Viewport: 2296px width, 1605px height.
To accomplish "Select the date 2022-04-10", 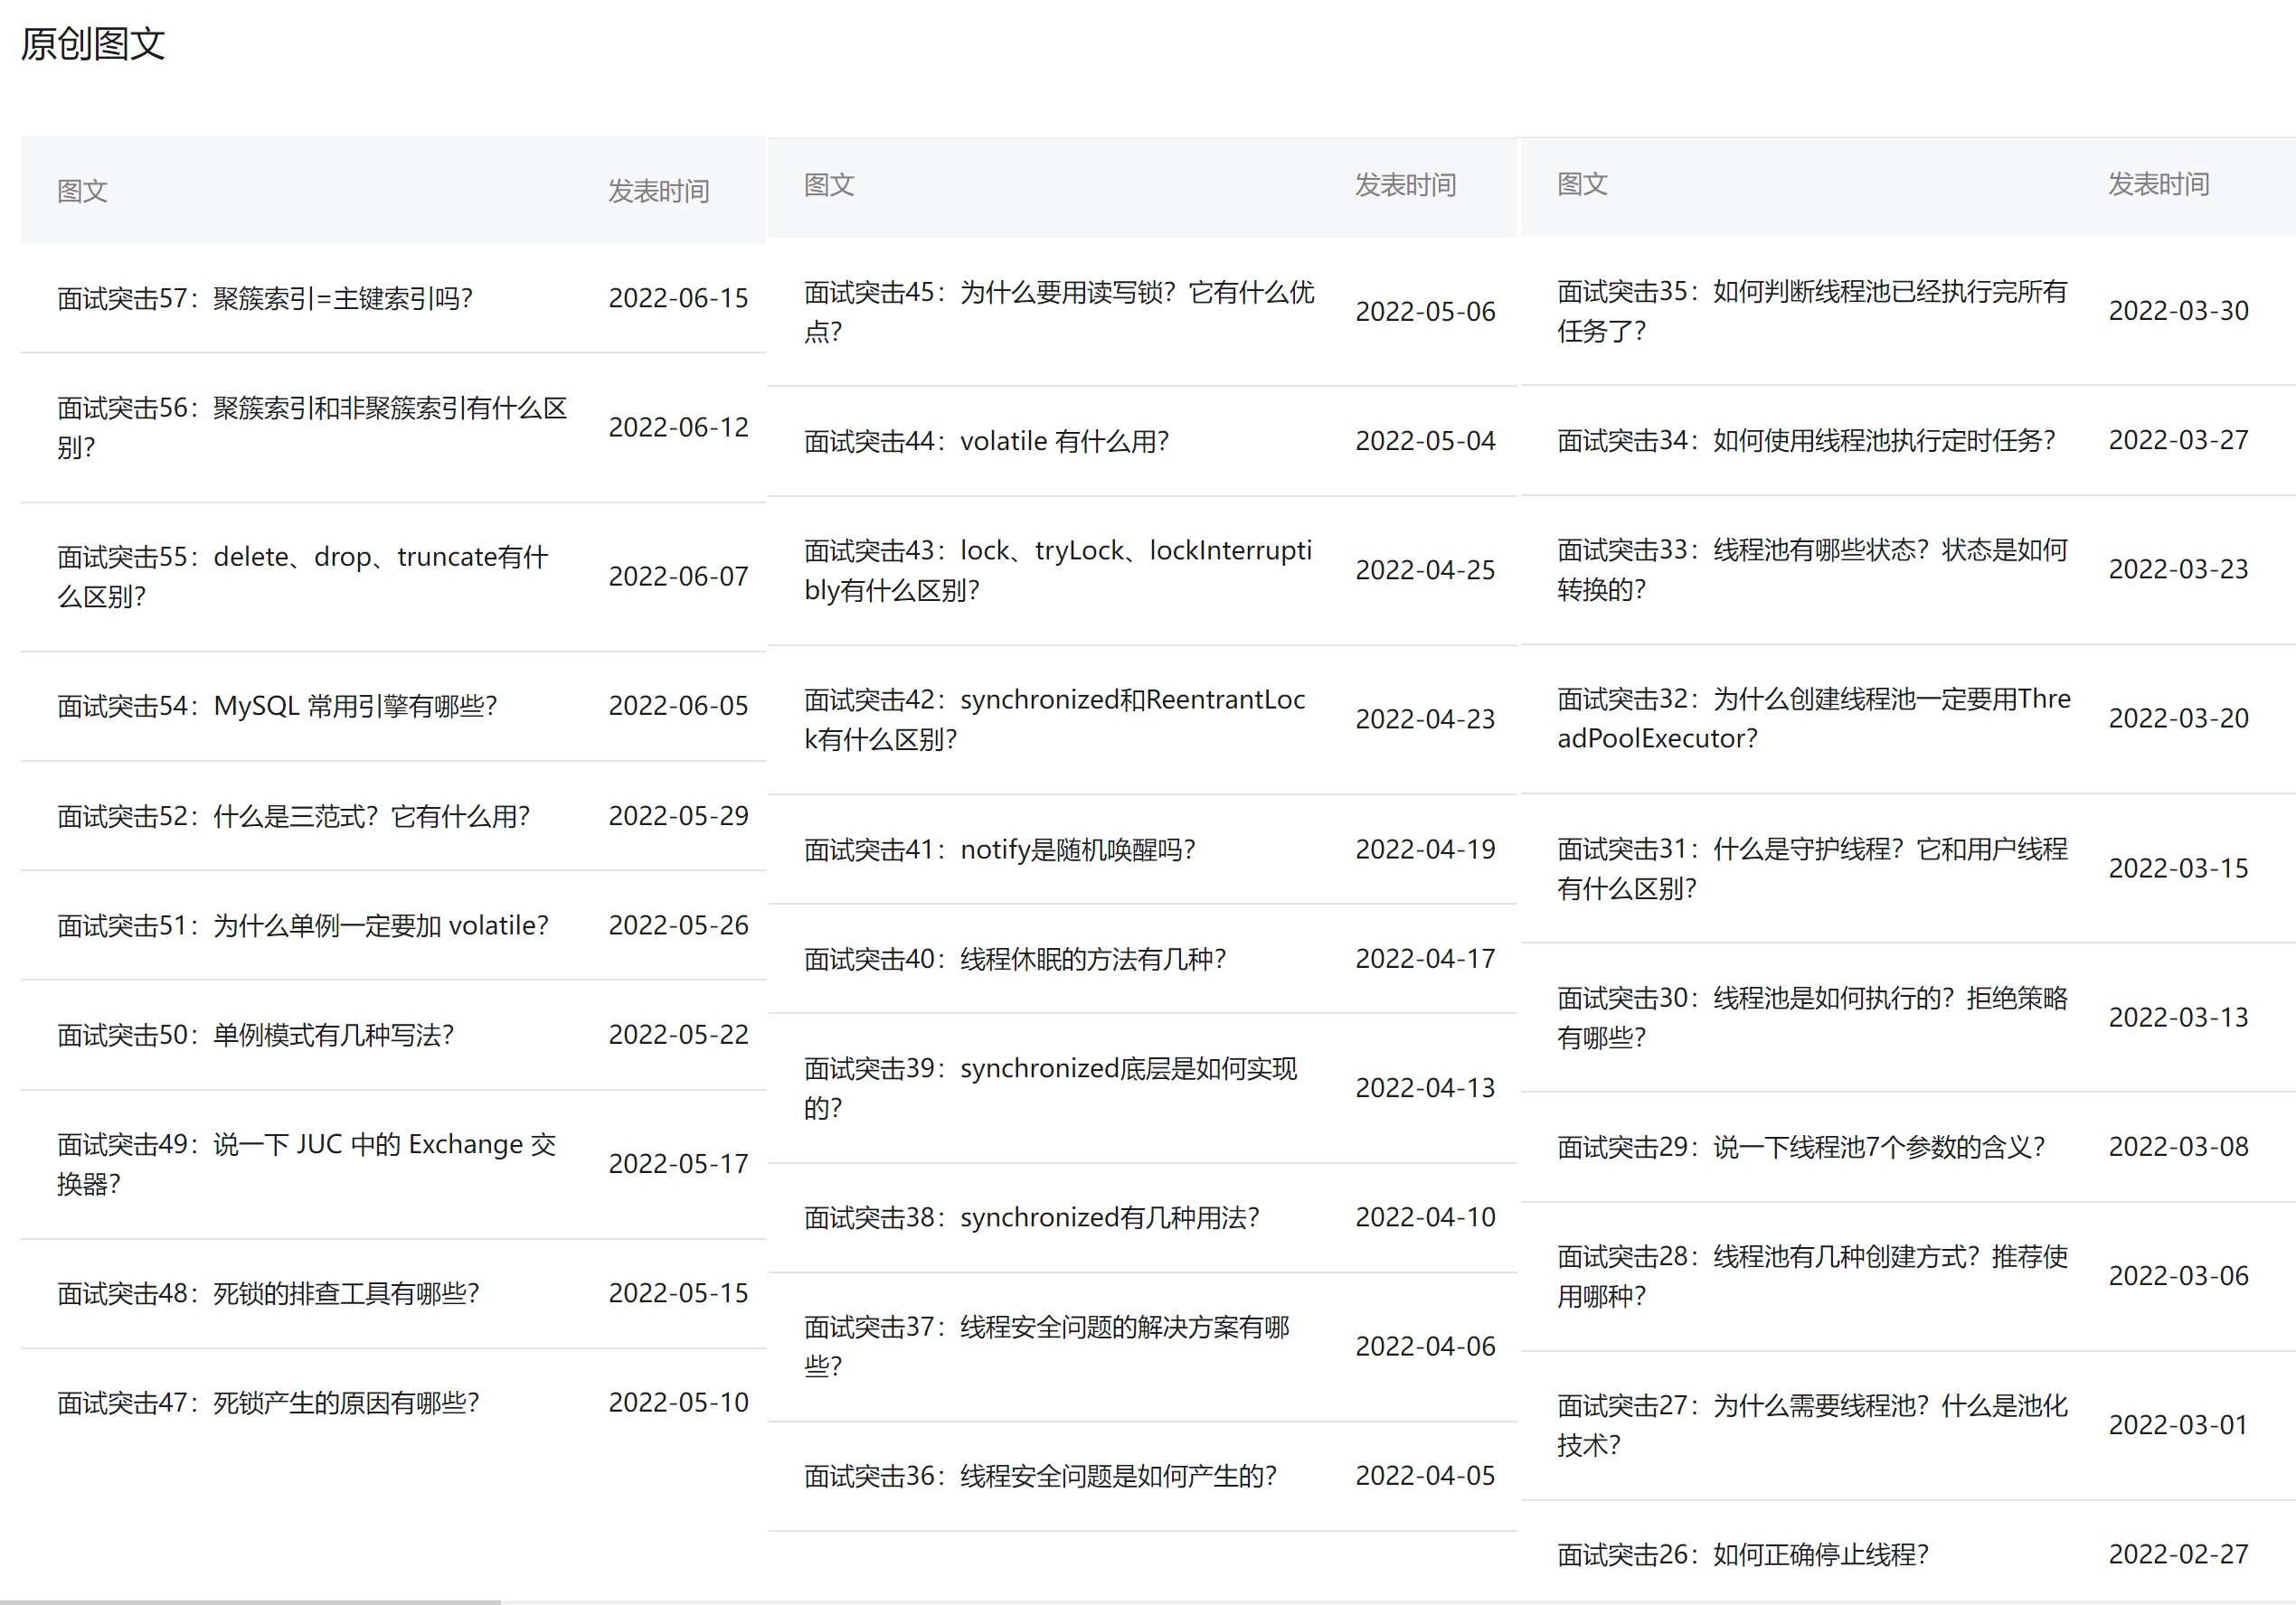I will (x=1425, y=1217).
